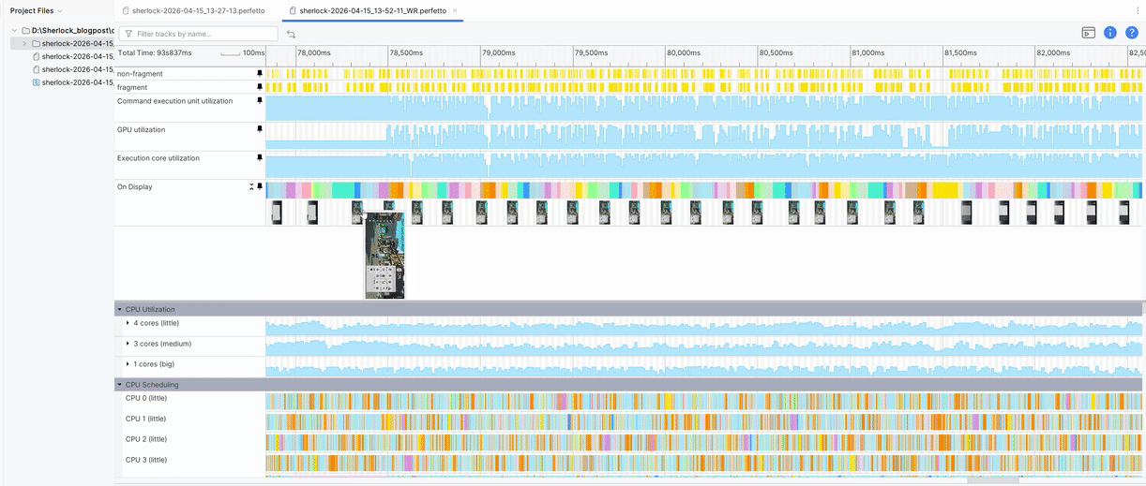Image resolution: width=1146 pixels, height=486 pixels.
Task: Click folder icon of D:\Sherlock_blogpost root
Action: point(25,31)
